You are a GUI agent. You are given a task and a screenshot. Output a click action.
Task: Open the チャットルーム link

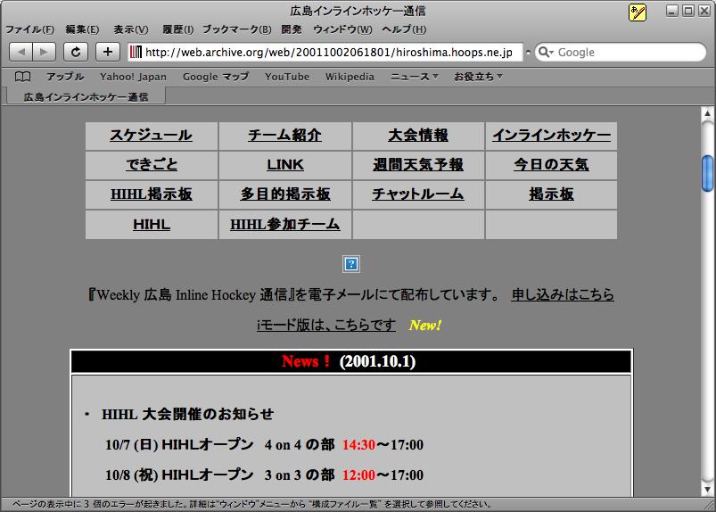[417, 194]
